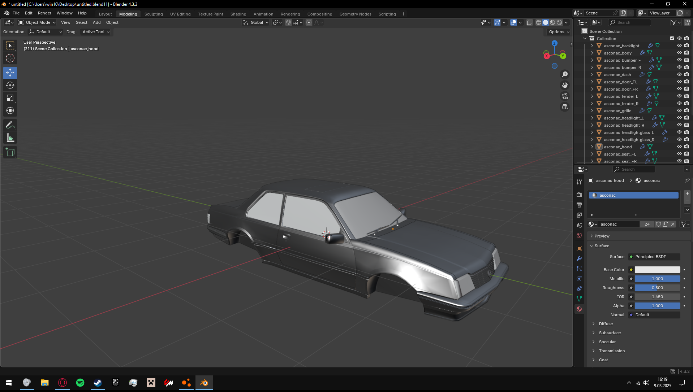Click the Add Cube tool icon

pyautogui.click(x=10, y=152)
